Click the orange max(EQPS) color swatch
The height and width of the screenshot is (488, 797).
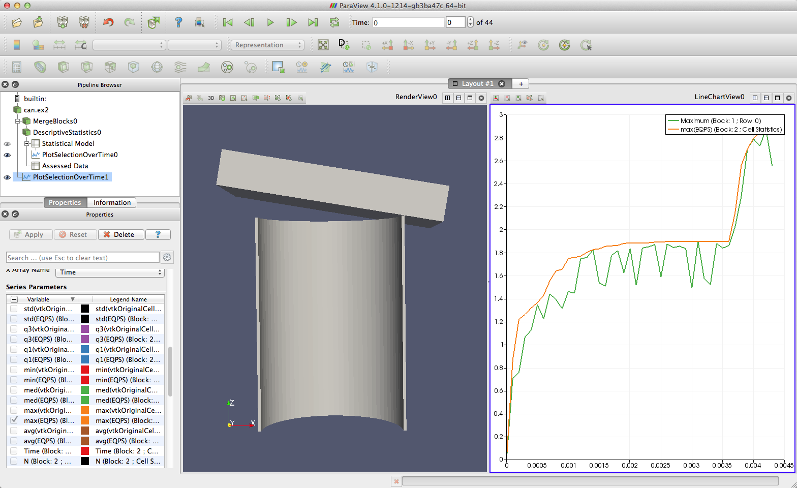(x=85, y=420)
